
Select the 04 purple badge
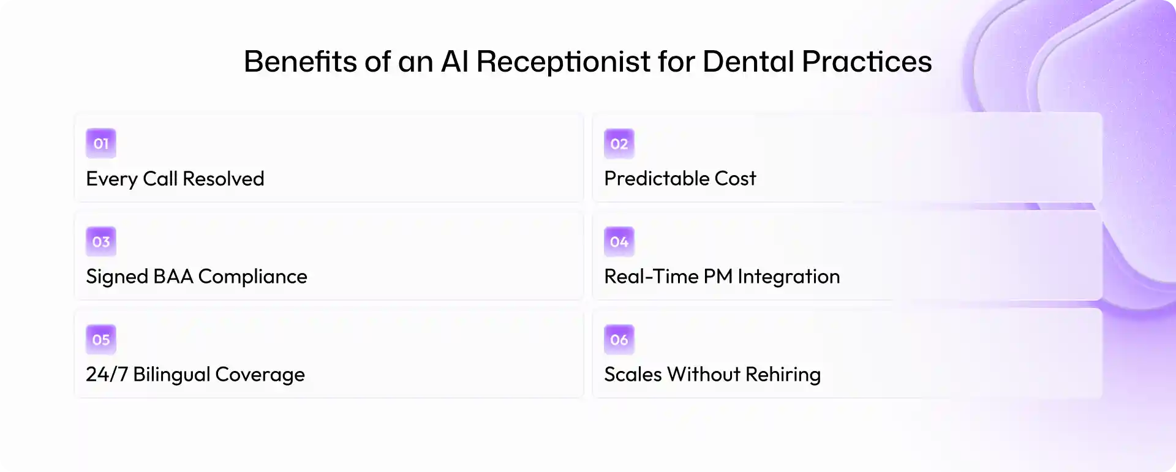619,242
